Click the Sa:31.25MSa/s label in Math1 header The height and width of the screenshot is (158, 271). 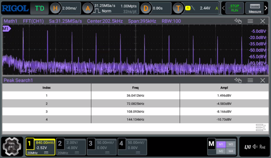pos(65,21)
